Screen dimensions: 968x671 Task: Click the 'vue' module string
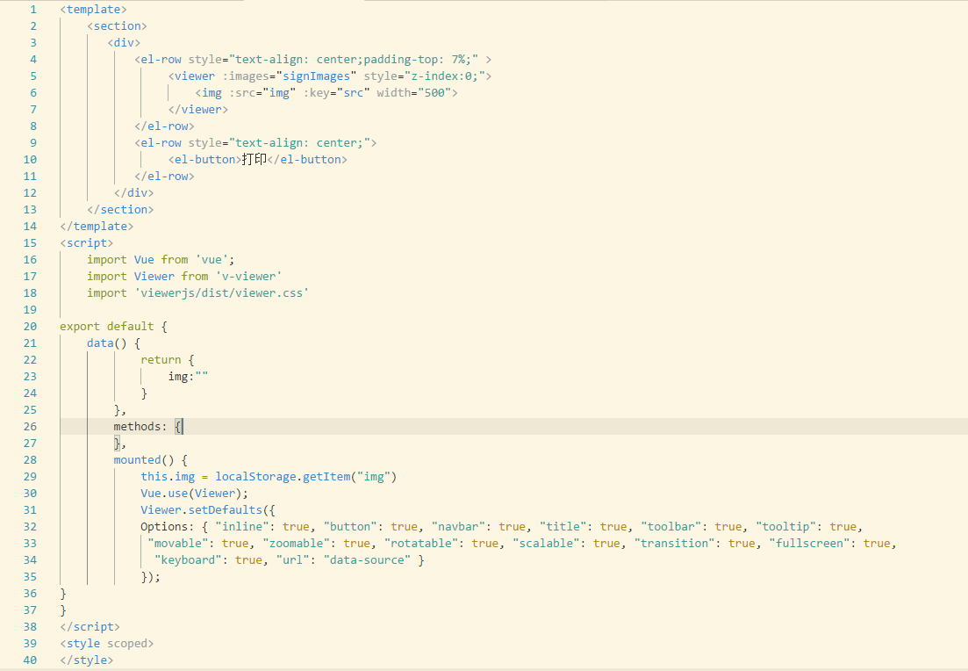[x=212, y=259]
